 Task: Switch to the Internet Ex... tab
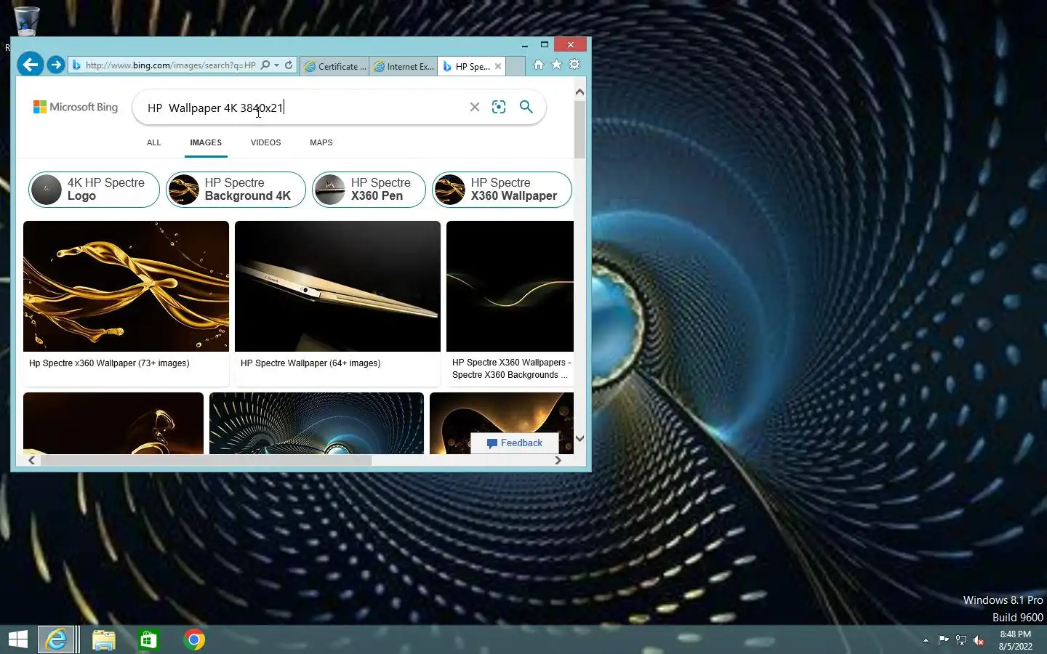(404, 66)
